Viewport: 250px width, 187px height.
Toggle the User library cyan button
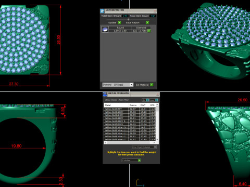coord(157,100)
